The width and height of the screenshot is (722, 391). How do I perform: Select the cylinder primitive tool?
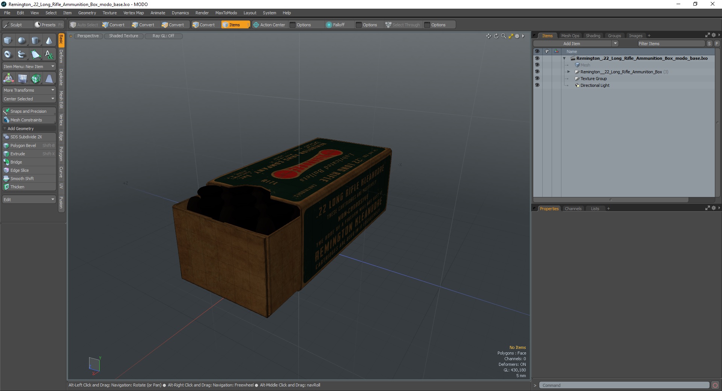35,41
